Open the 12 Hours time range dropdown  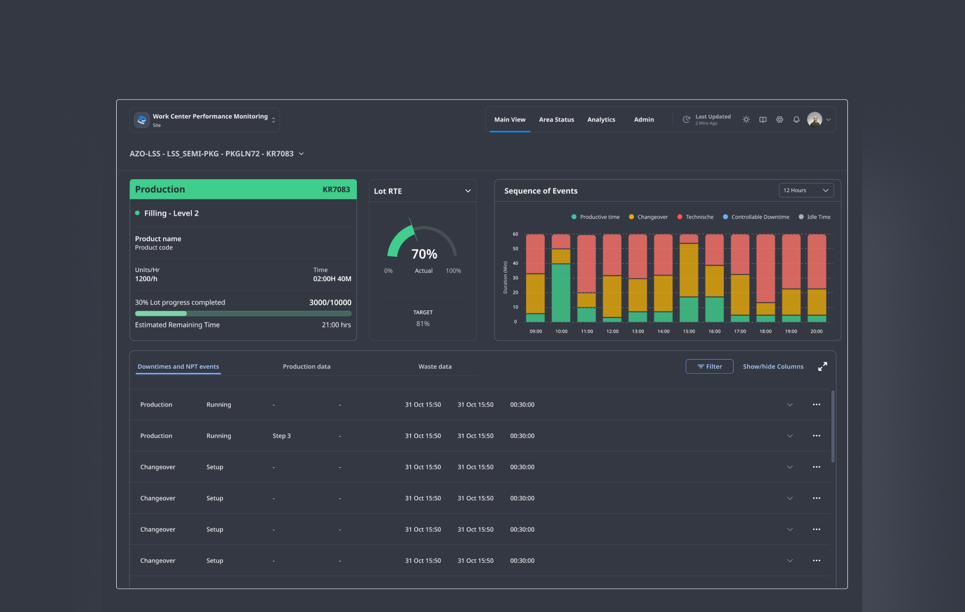click(x=806, y=190)
